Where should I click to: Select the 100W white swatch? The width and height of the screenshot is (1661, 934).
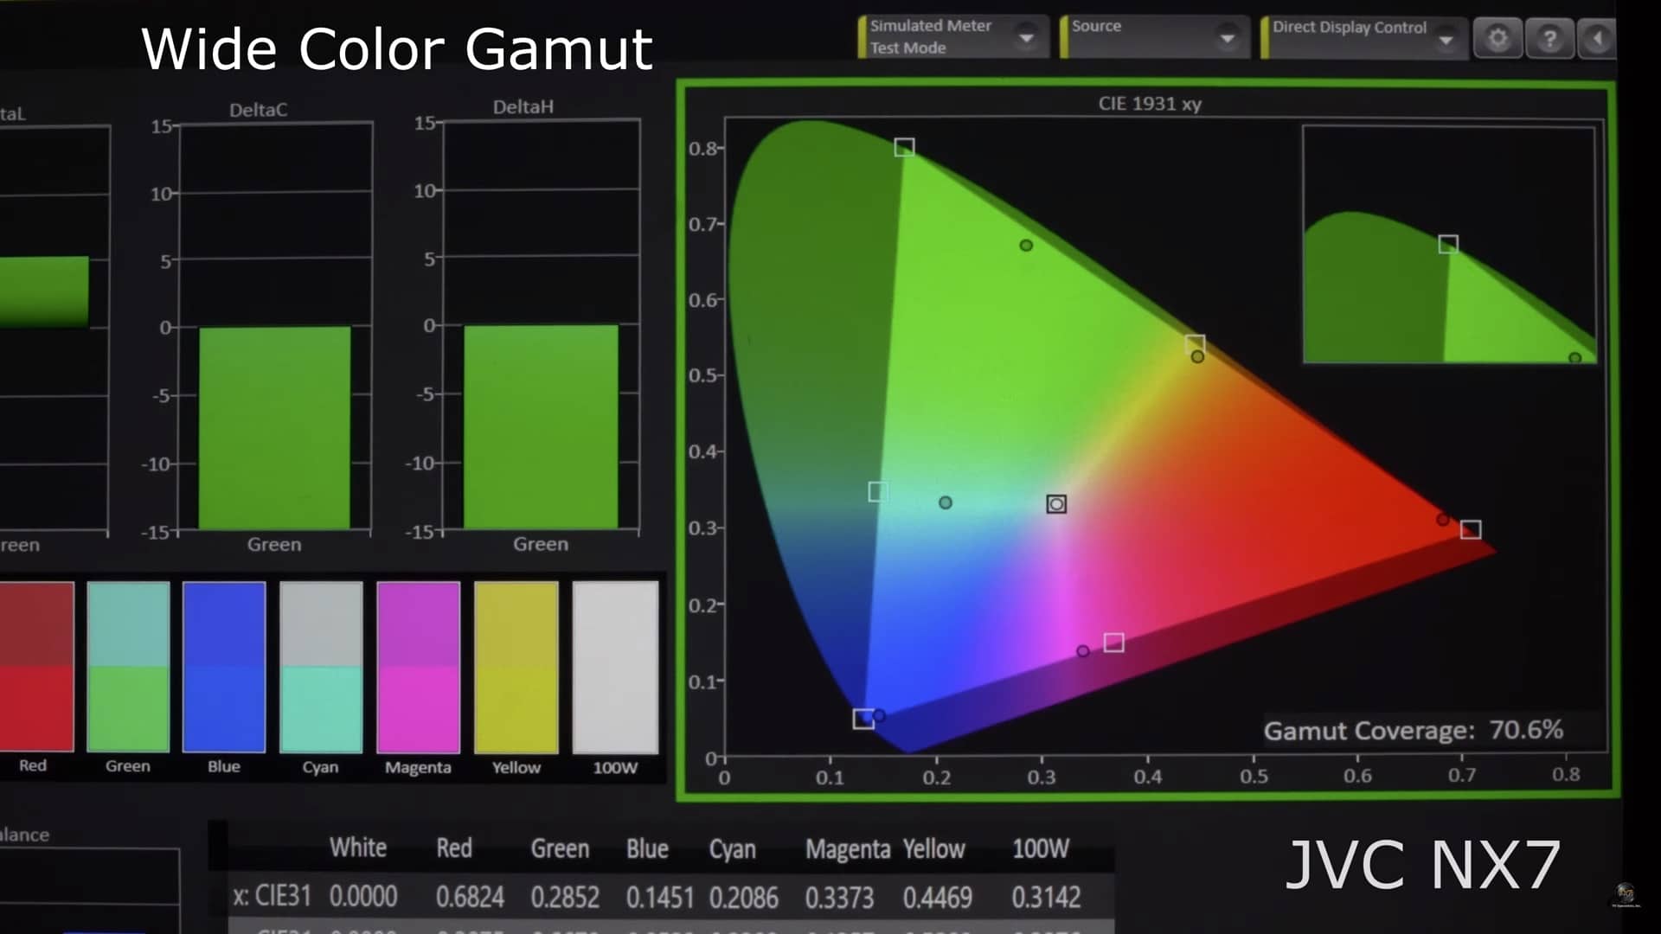615,667
